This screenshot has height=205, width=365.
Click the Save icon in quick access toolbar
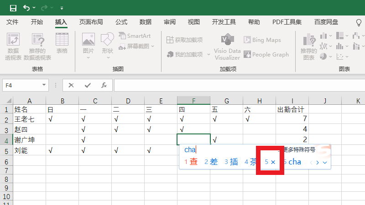click(13, 8)
